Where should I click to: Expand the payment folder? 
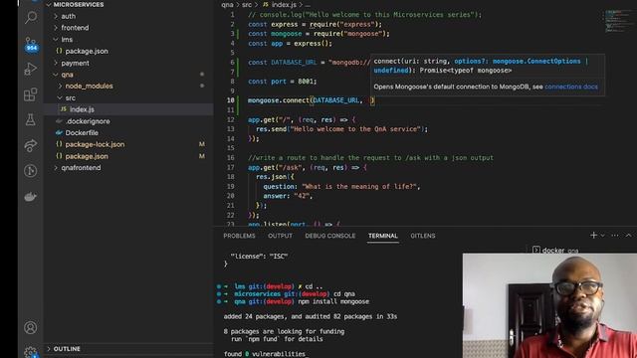pyautogui.click(x=56, y=63)
